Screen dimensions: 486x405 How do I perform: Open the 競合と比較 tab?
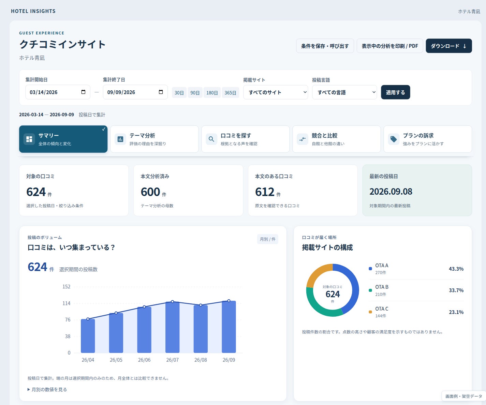(337, 139)
